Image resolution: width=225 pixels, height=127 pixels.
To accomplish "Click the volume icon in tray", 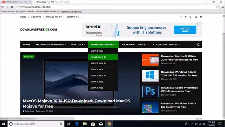I will pos(204,124).
